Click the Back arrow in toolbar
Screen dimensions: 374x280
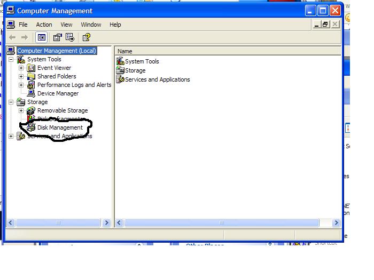coord(12,37)
